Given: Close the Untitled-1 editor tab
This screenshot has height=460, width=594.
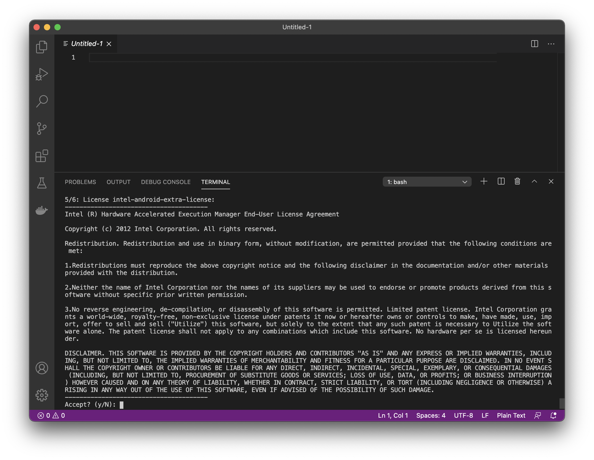Looking at the screenshot, I should pyautogui.click(x=109, y=44).
